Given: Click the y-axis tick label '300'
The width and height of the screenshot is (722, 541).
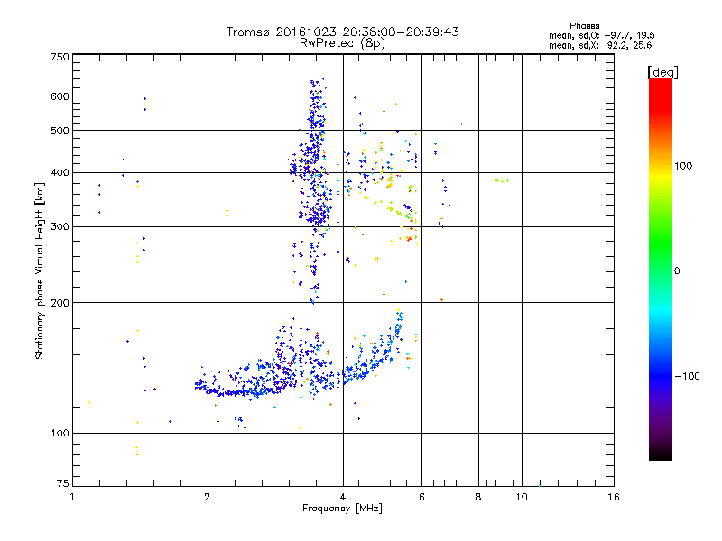Looking at the screenshot, I should 60,227.
